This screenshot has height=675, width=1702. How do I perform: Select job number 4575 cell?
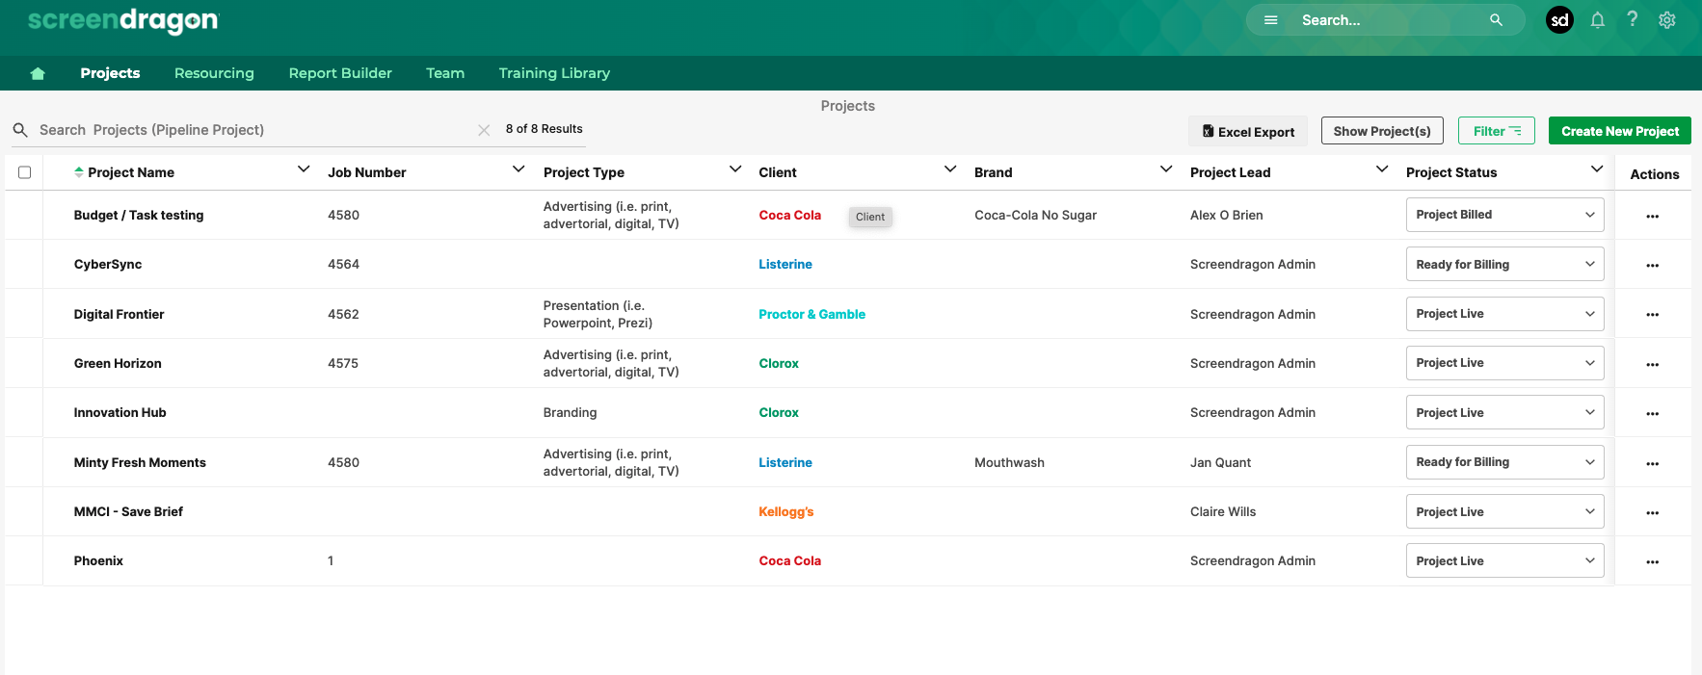coord(343,364)
